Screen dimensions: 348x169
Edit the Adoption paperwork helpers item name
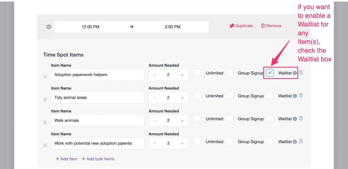tap(98, 74)
